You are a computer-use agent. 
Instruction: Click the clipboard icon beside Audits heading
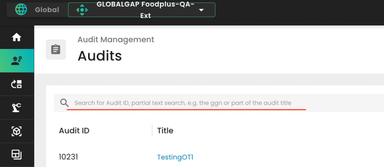[x=55, y=49]
